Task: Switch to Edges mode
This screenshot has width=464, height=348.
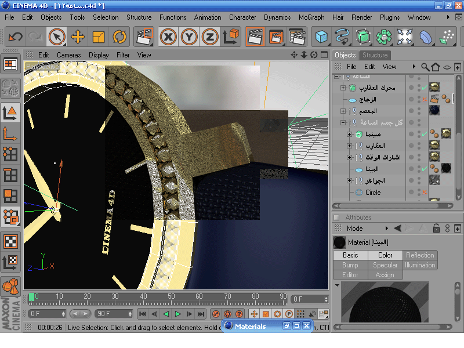Action: 10,175
